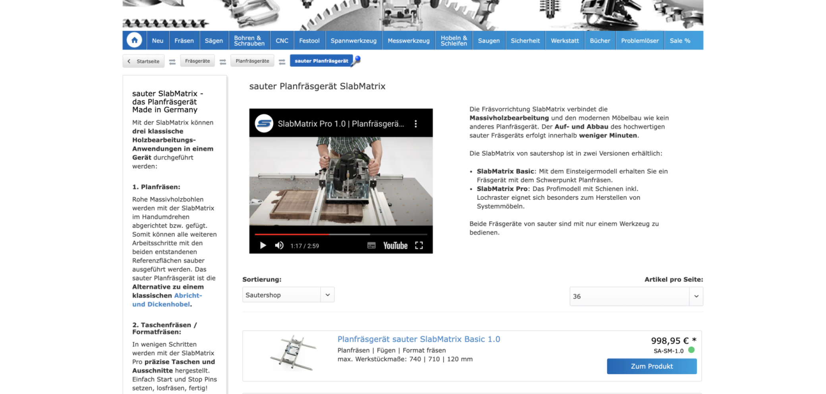
Task: Click the home icon in navigation bar
Action: 134,40
